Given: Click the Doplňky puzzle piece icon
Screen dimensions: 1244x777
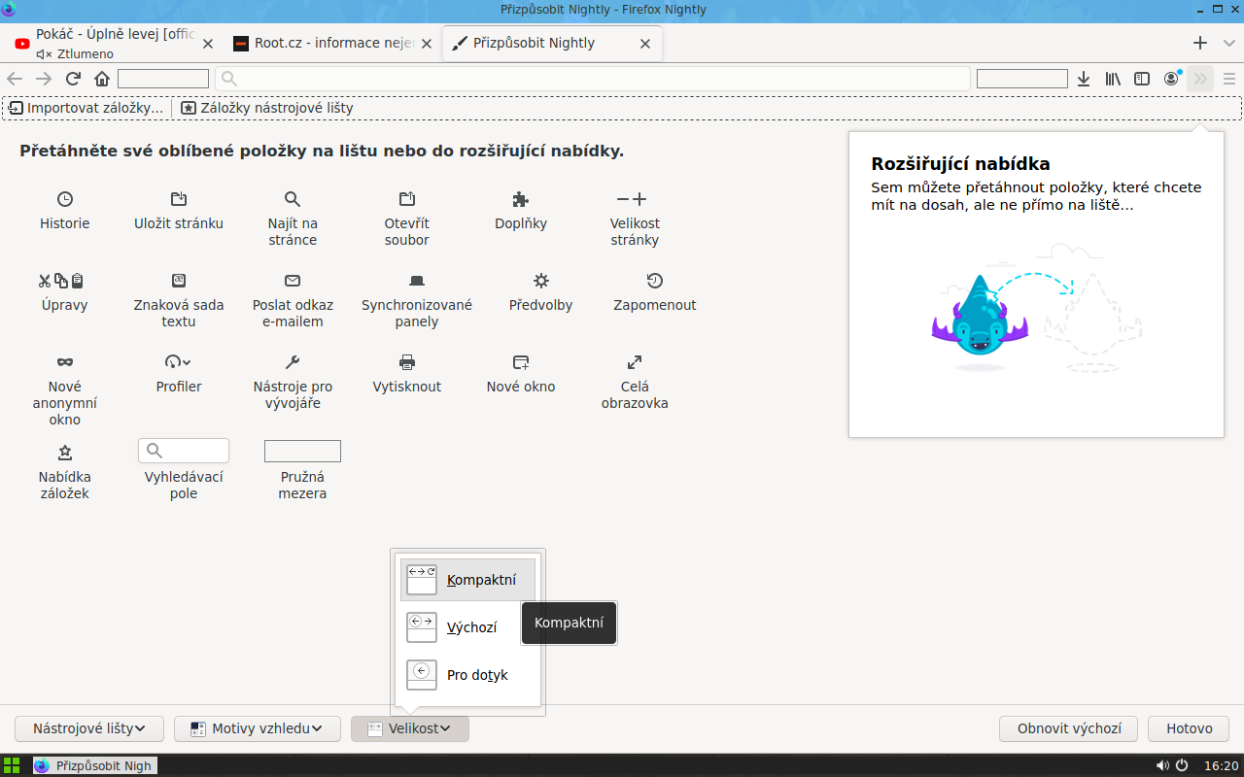Looking at the screenshot, I should 521,199.
